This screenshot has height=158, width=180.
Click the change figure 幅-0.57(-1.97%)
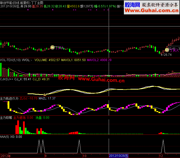point(105,6)
